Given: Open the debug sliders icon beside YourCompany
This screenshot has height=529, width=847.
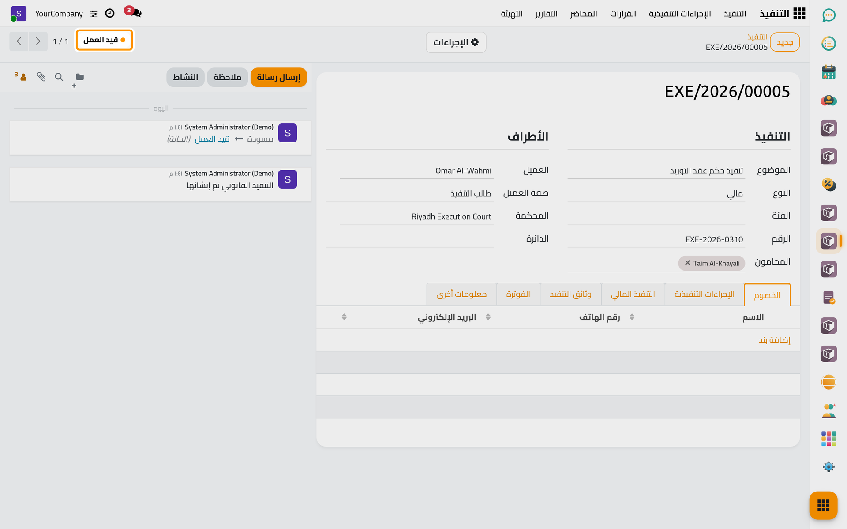Looking at the screenshot, I should (94, 14).
